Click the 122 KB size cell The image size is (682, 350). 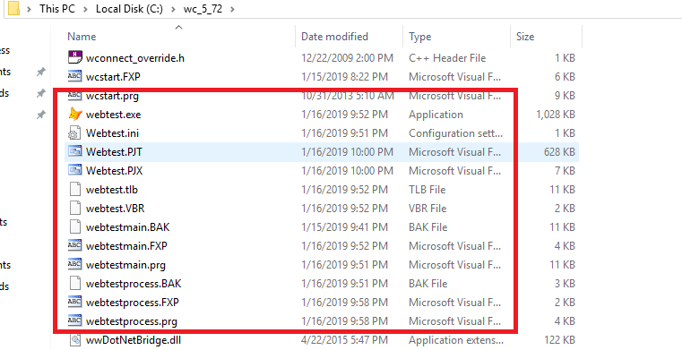[x=559, y=339]
